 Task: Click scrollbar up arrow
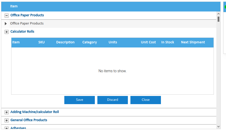pyautogui.click(x=218, y=14)
